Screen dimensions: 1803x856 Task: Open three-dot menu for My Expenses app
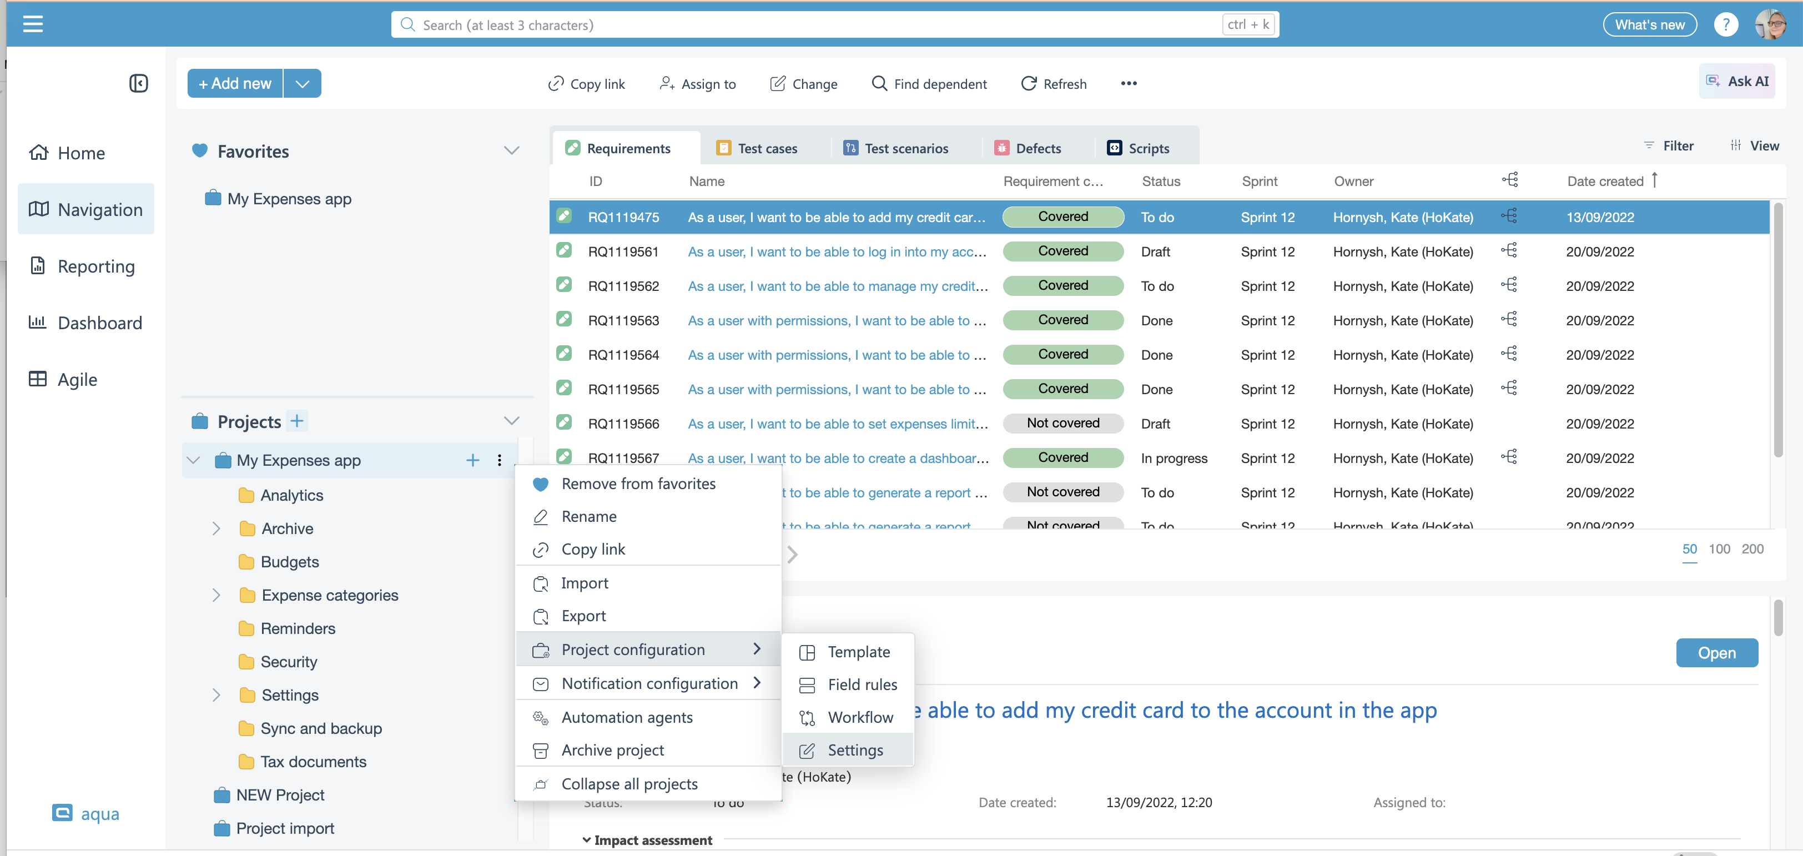[499, 460]
